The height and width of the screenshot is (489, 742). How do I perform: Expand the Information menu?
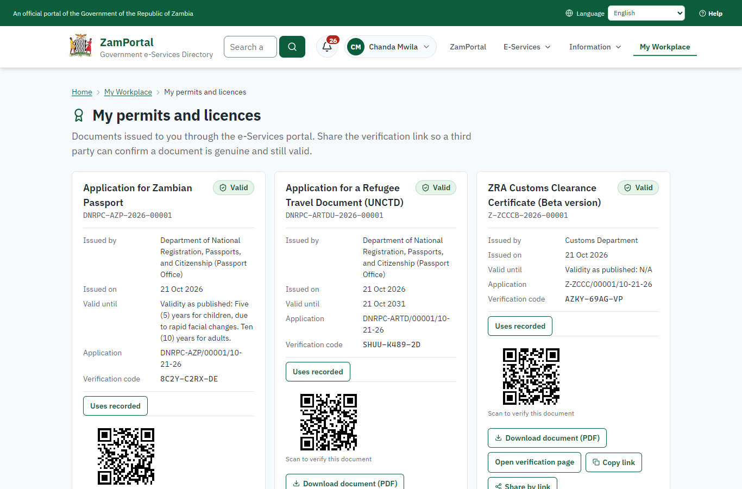tap(595, 47)
